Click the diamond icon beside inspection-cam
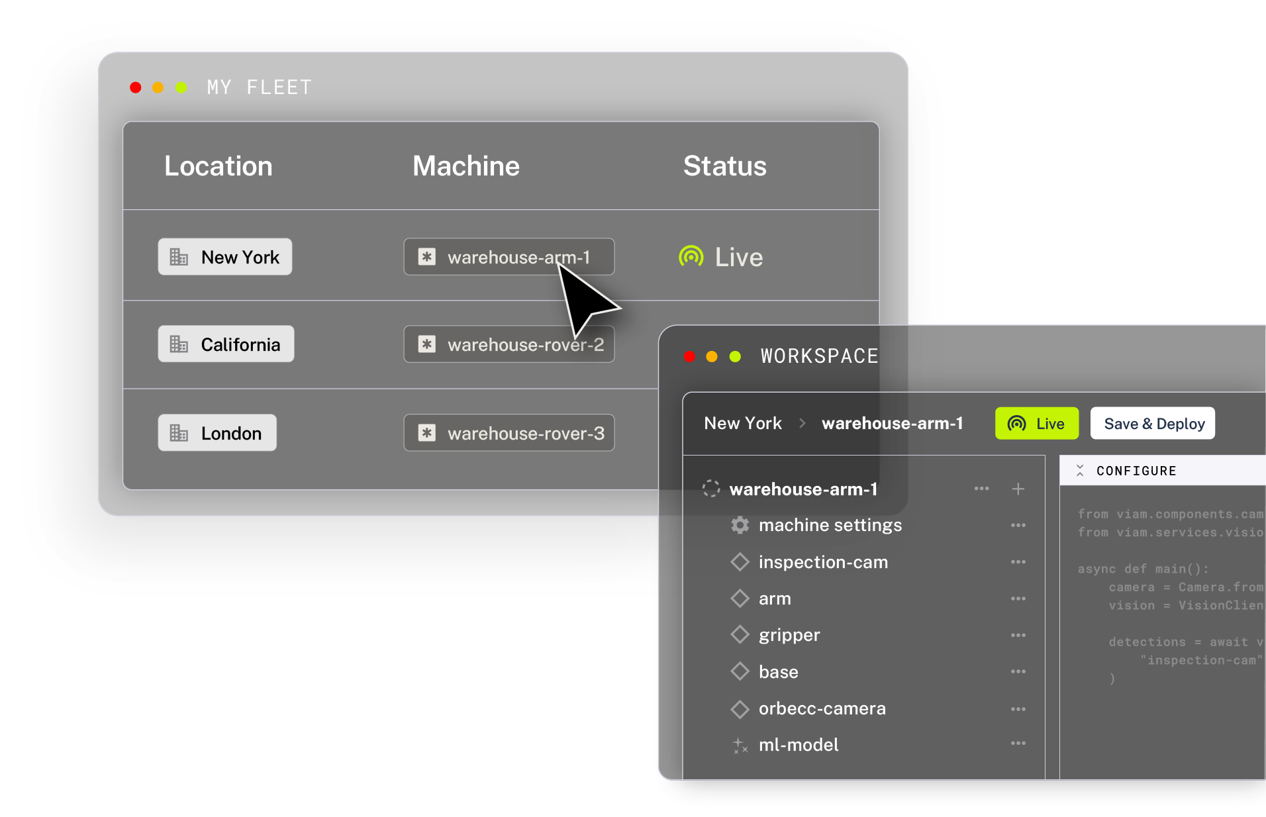The image size is (1266, 817). [740, 561]
